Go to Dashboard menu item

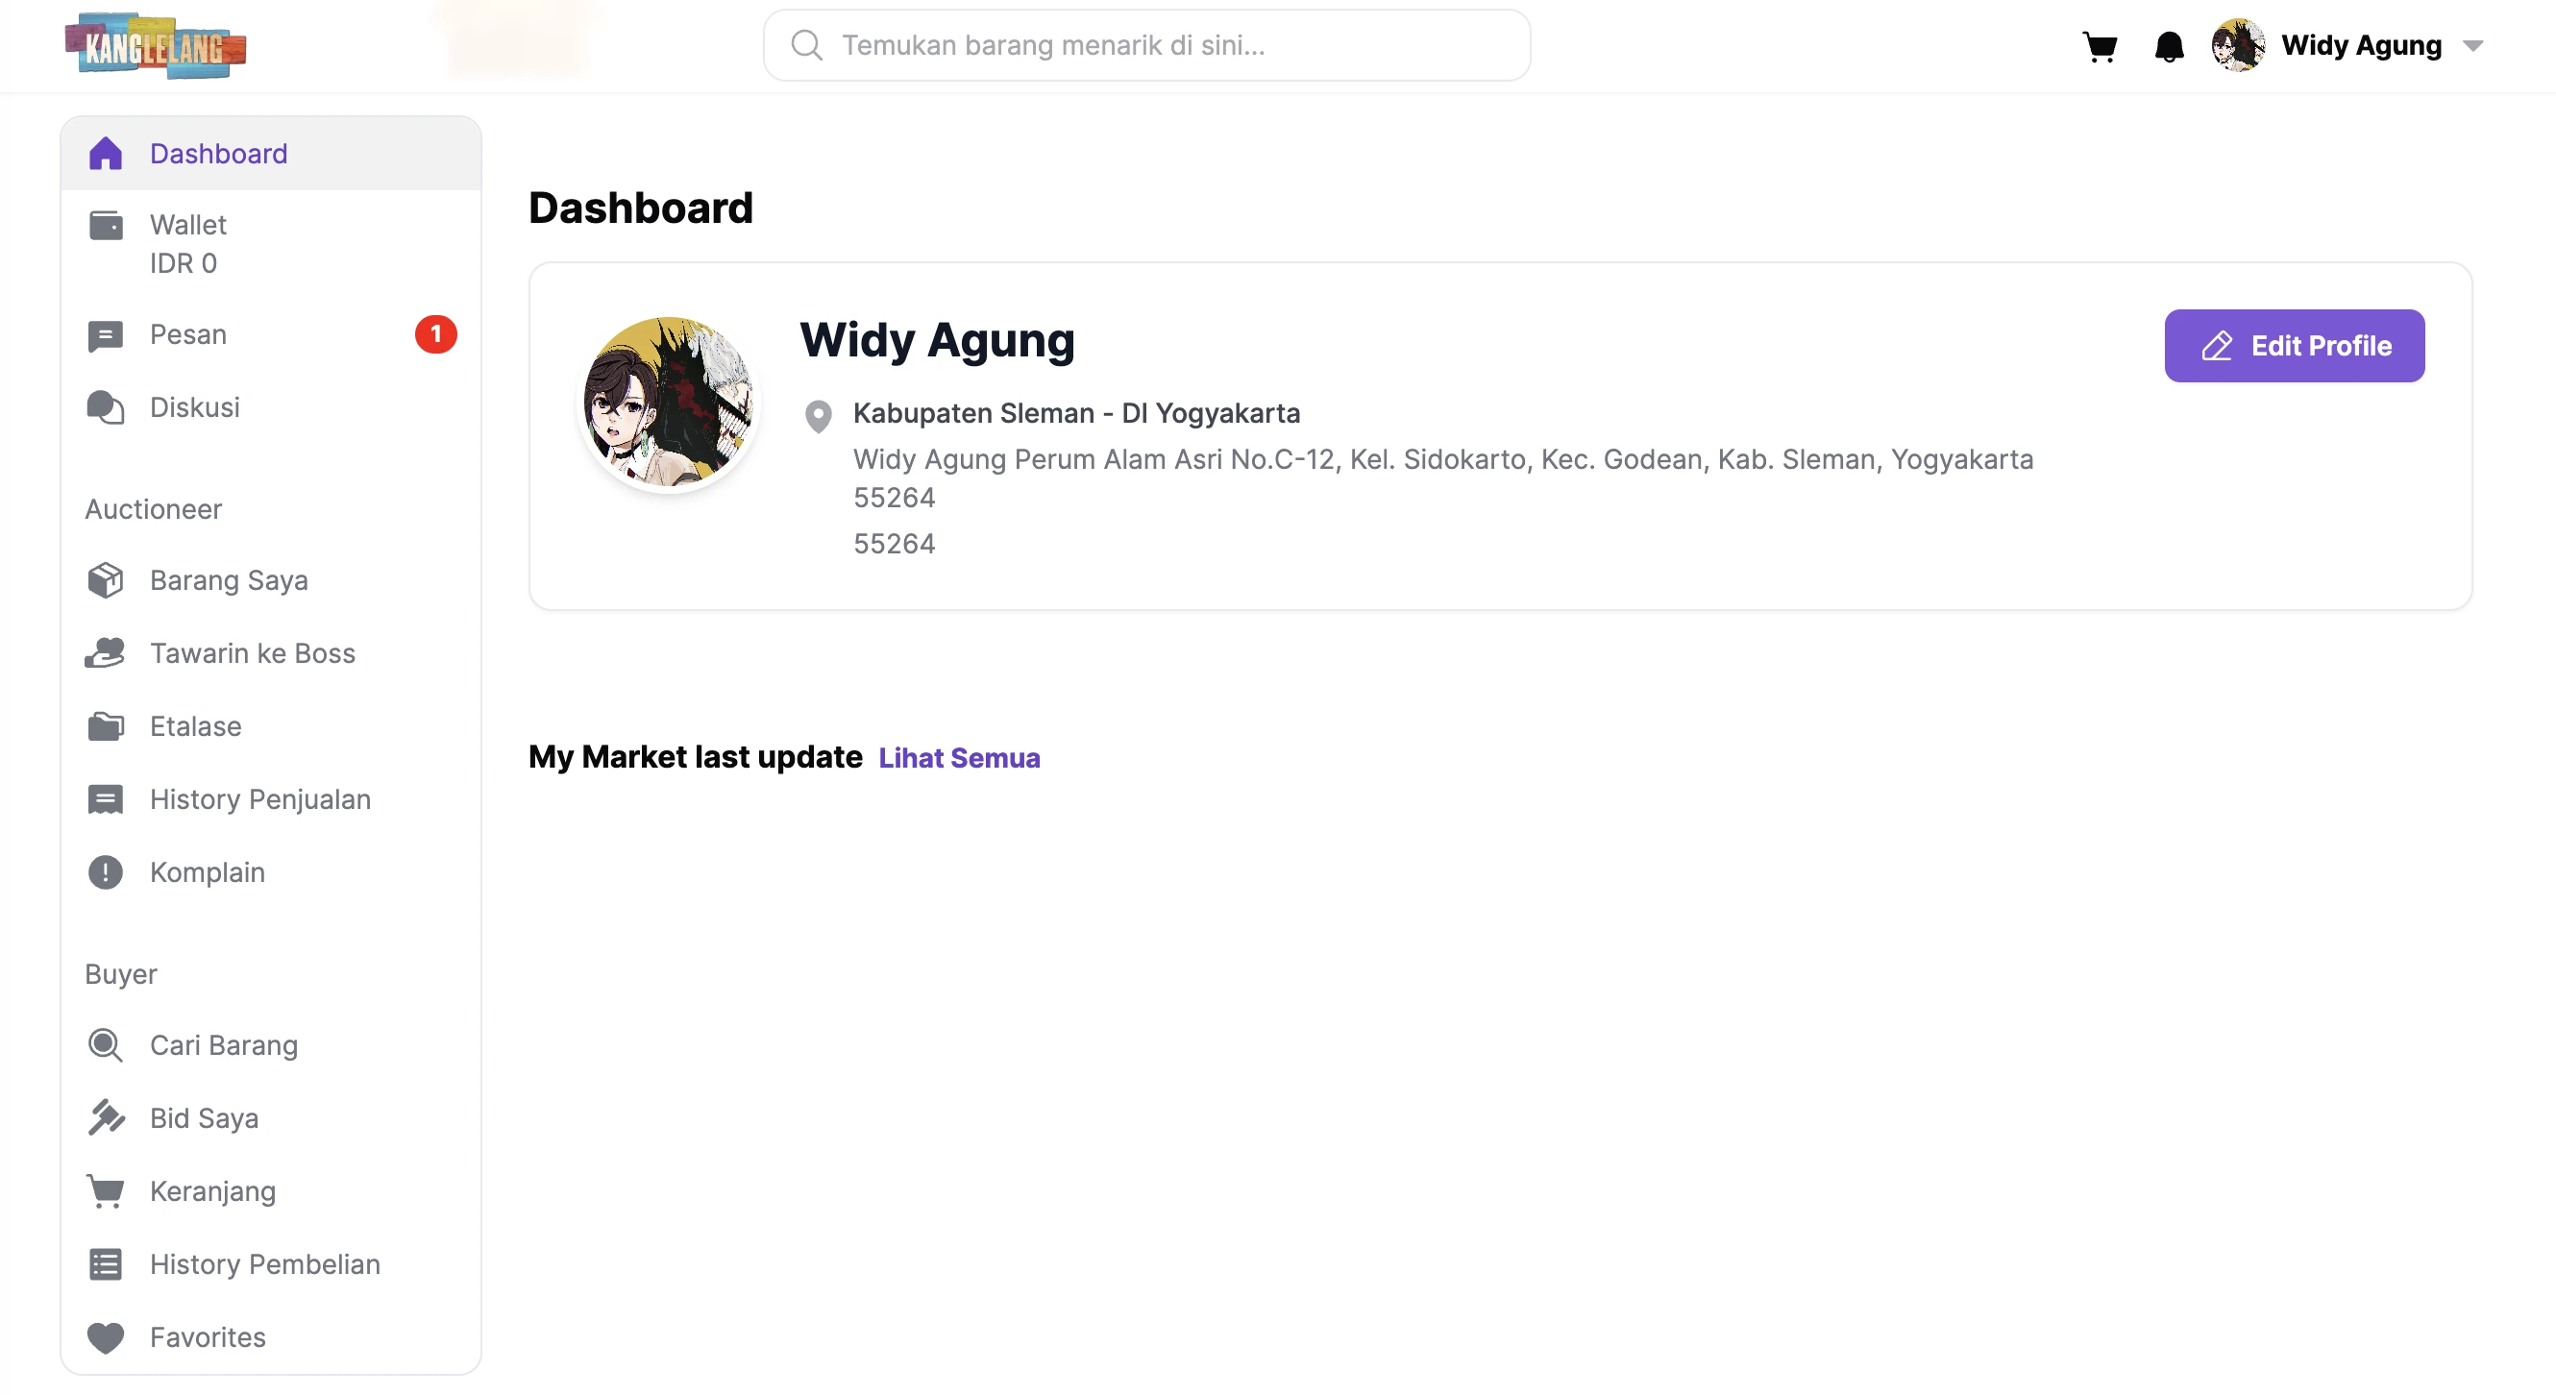click(x=271, y=154)
